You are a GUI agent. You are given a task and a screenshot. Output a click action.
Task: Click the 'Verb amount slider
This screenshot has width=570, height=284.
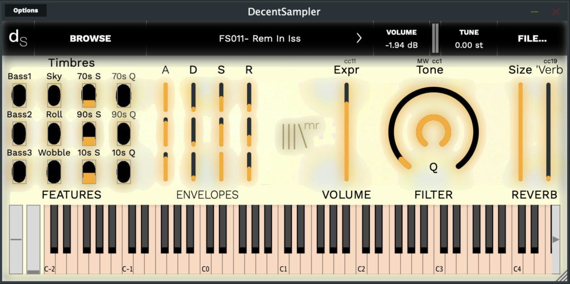coord(548,132)
